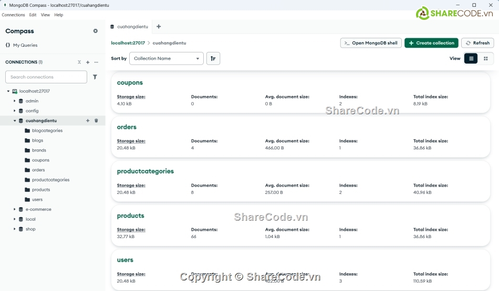Open brands collection in sidebar
499x291 pixels.
coord(39,150)
